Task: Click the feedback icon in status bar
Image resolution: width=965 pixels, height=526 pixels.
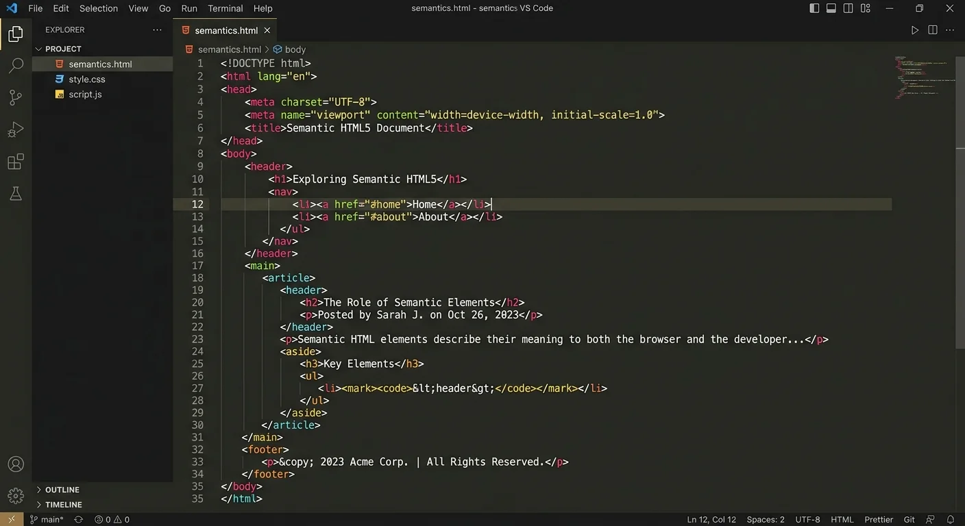Action: [930, 519]
